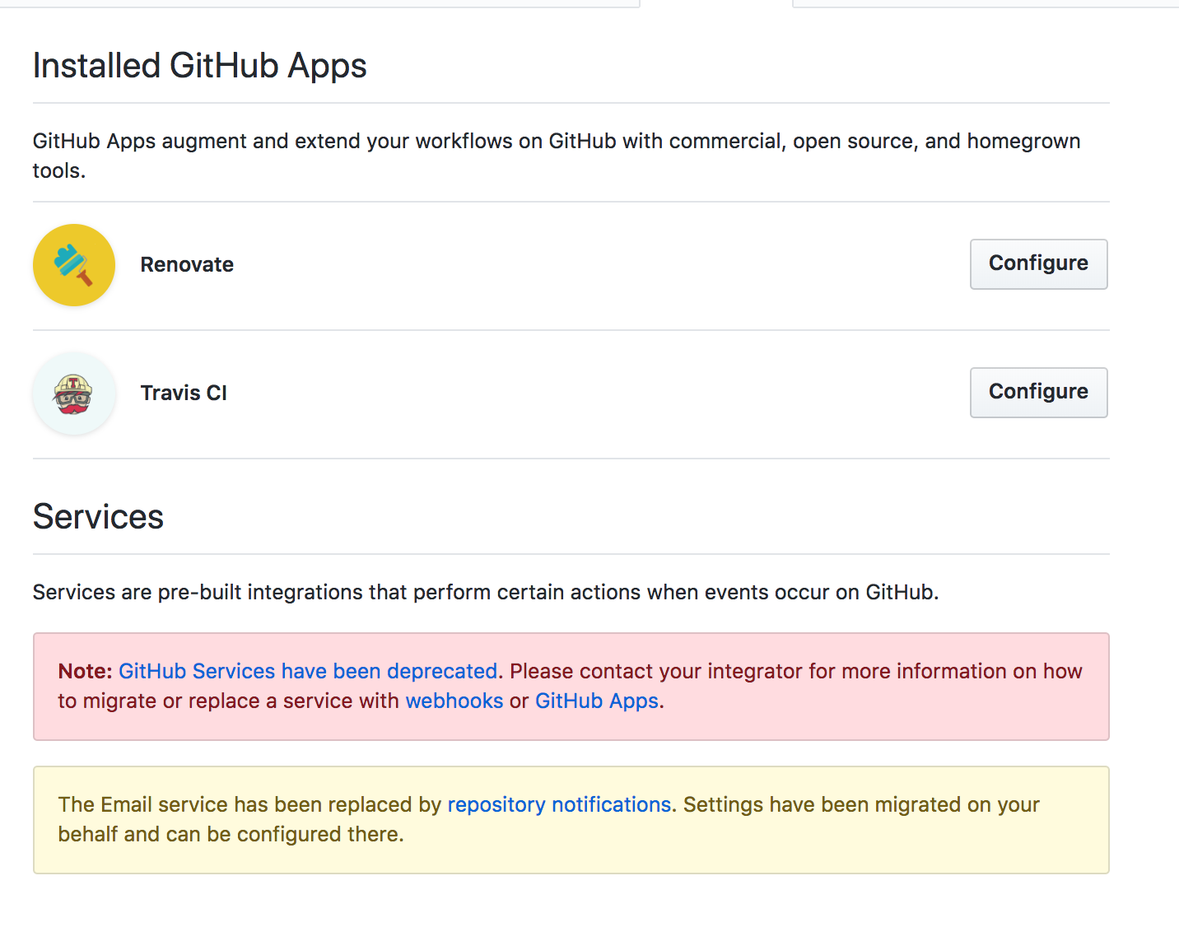Viewport: 1179px width, 927px height.
Task: Click the yellow Email service migration notice
Action: (x=571, y=819)
